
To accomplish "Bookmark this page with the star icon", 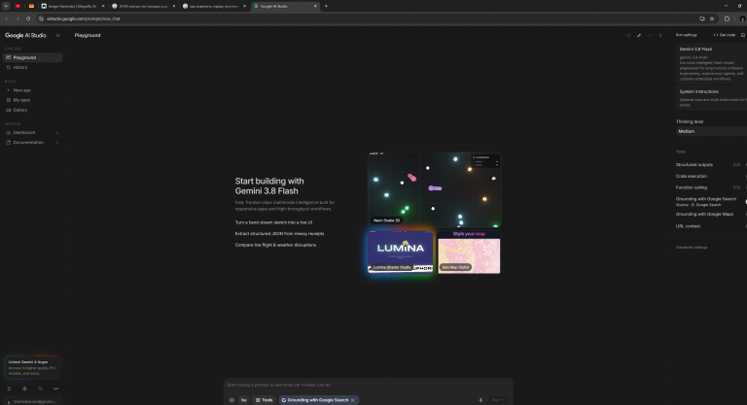I will (x=712, y=18).
